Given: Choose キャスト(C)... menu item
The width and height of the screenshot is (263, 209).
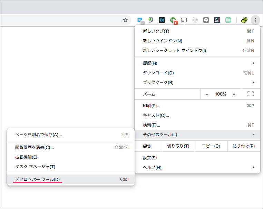Looking at the screenshot, I should pyautogui.click(x=197, y=115).
